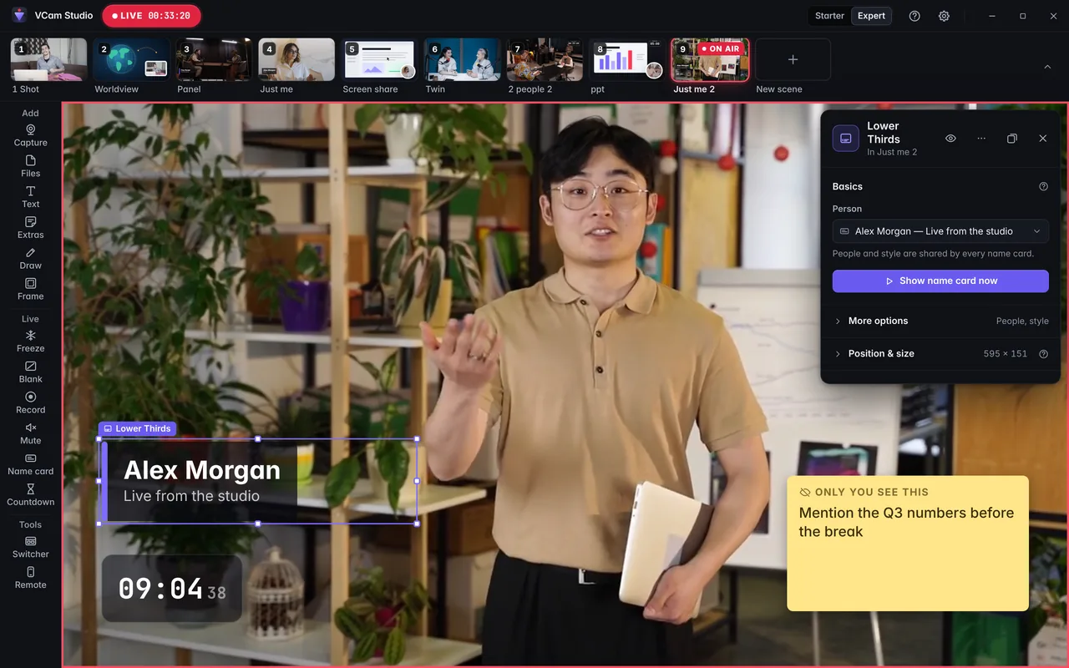Click Show name card now button
Viewport: 1069px width, 668px height.
(940, 281)
